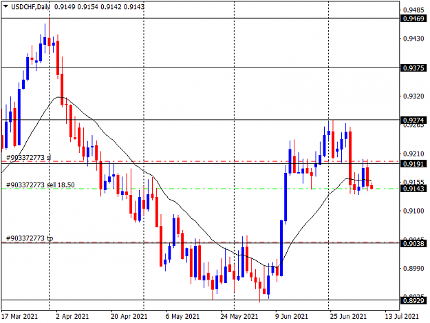Select the 0.9191 price level label
430x323 pixels.
click(x=414, y=164)
